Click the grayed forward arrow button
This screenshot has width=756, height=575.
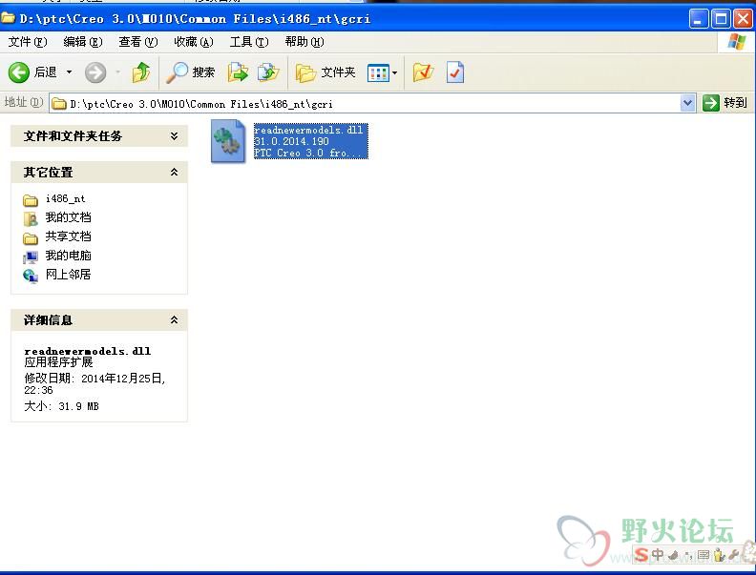pos(95,72)
